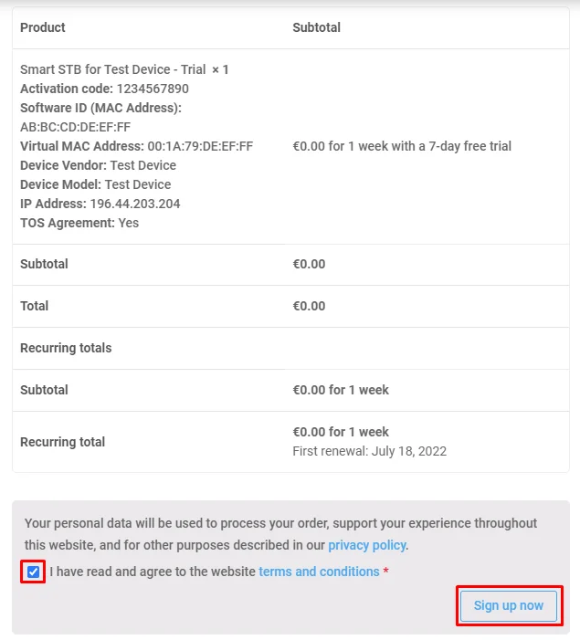Image resolution: width=580 pixels, height=640 pixels.
Task: Click the Sign up now button
Action: tap(508, 605)
